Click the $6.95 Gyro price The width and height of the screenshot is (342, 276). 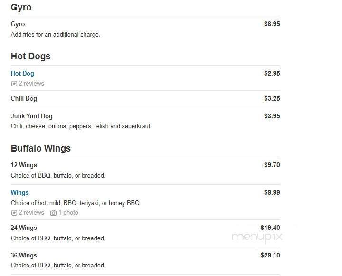pyautogui.click(x=272, y=24)
